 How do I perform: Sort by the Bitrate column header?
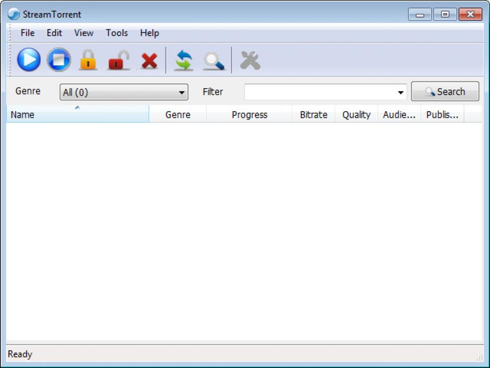(x=314, y=114)
